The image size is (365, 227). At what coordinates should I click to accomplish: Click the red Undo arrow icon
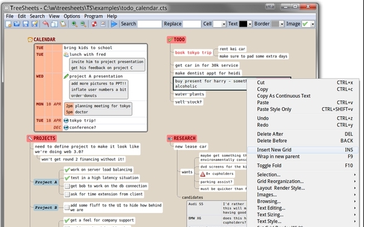(x=46, y=24)
